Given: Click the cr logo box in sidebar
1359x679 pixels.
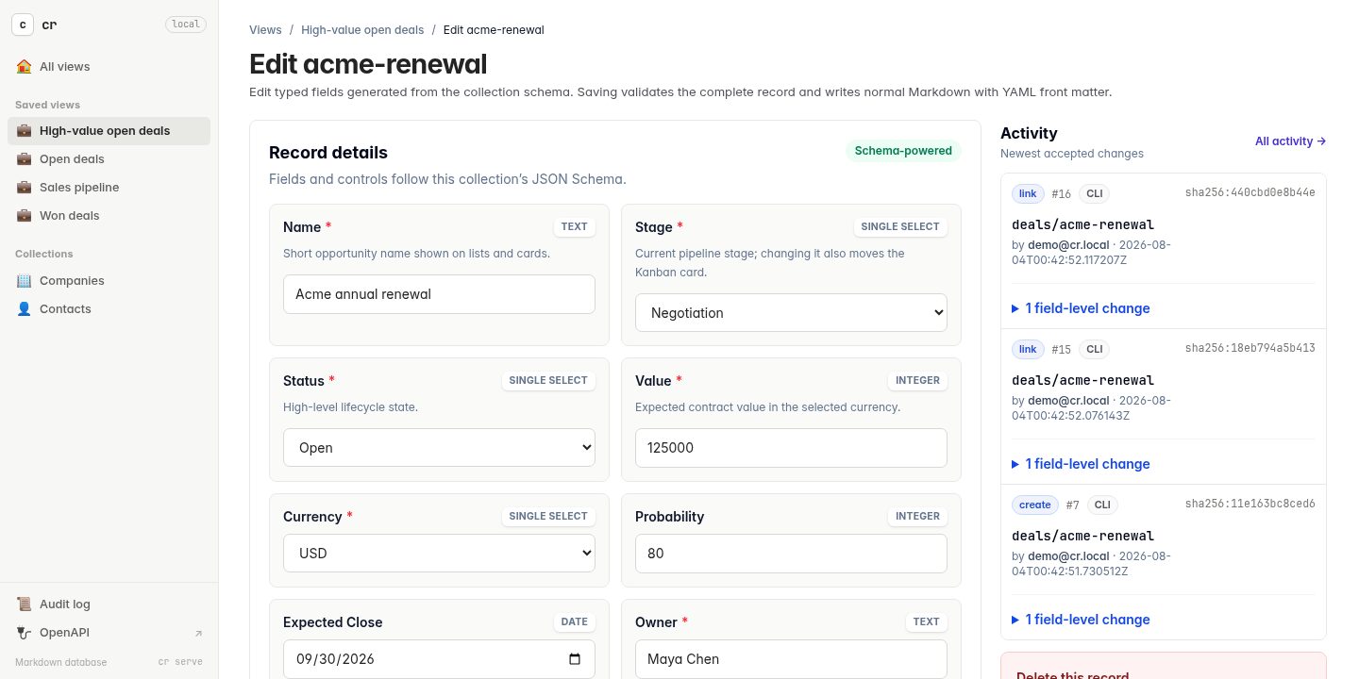Looking at the screenshot, I should [23, 25].
